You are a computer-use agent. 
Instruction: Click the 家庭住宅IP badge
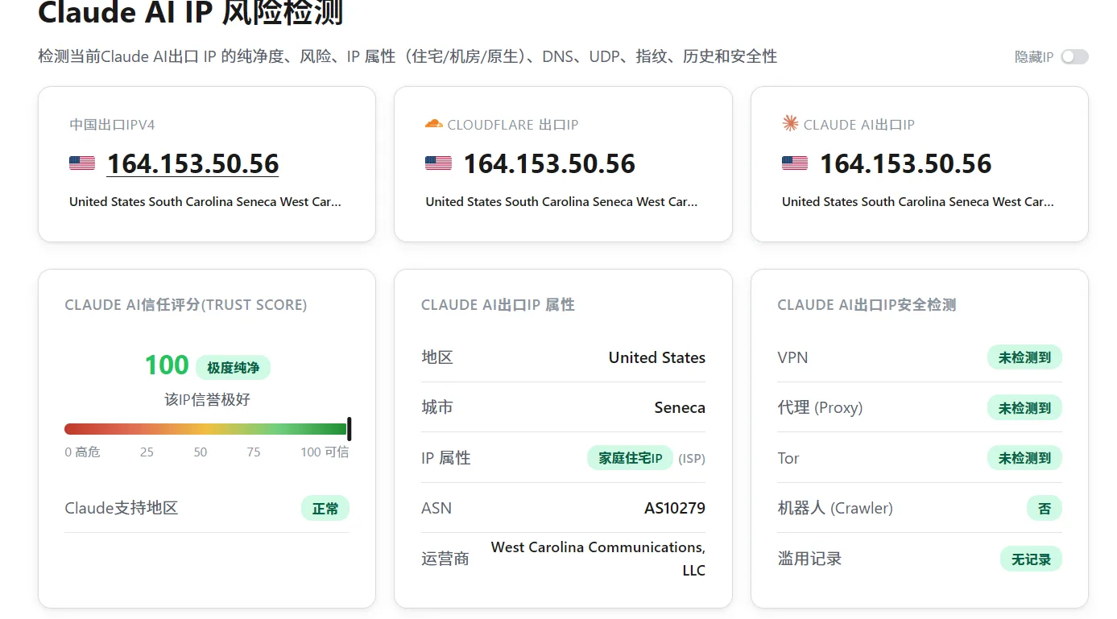pyautogui.click(x=631, y=458)
